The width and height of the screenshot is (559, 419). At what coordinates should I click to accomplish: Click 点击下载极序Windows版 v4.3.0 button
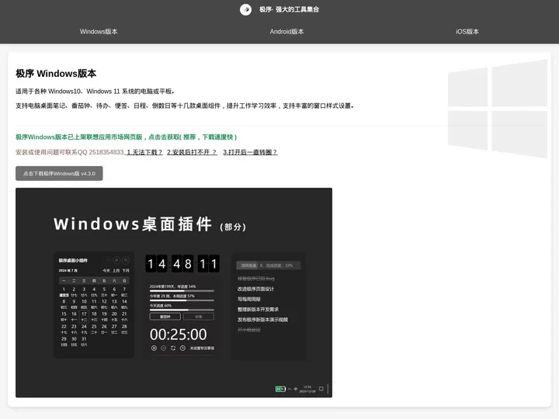click(59, 174)
